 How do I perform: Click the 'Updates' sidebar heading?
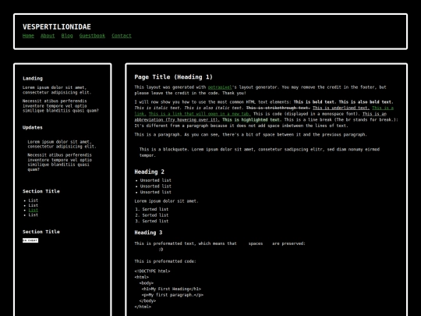[x=33, y=127]
